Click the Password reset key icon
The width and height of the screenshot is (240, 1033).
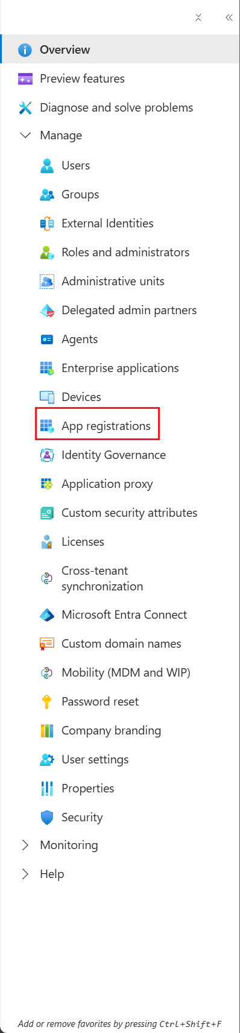pyautogui.click(x=47, y=701)
